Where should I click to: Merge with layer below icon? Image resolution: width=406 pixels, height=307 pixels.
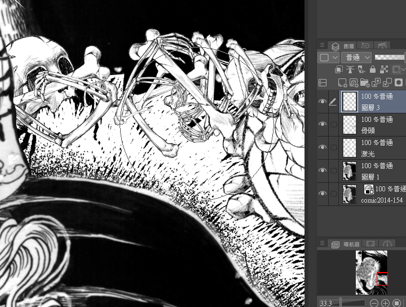[387, 83]
